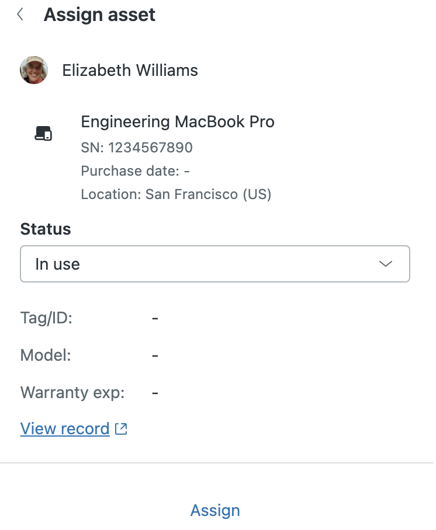
Task: Click the Model field label
Action: pos(46,355)
